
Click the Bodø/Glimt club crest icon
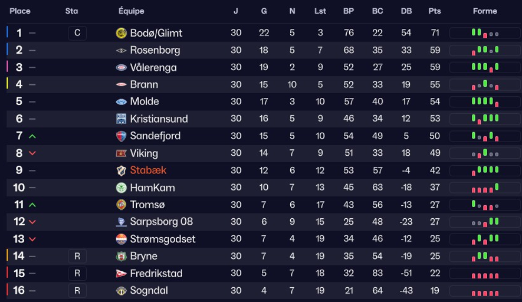[x=122, y=33]
